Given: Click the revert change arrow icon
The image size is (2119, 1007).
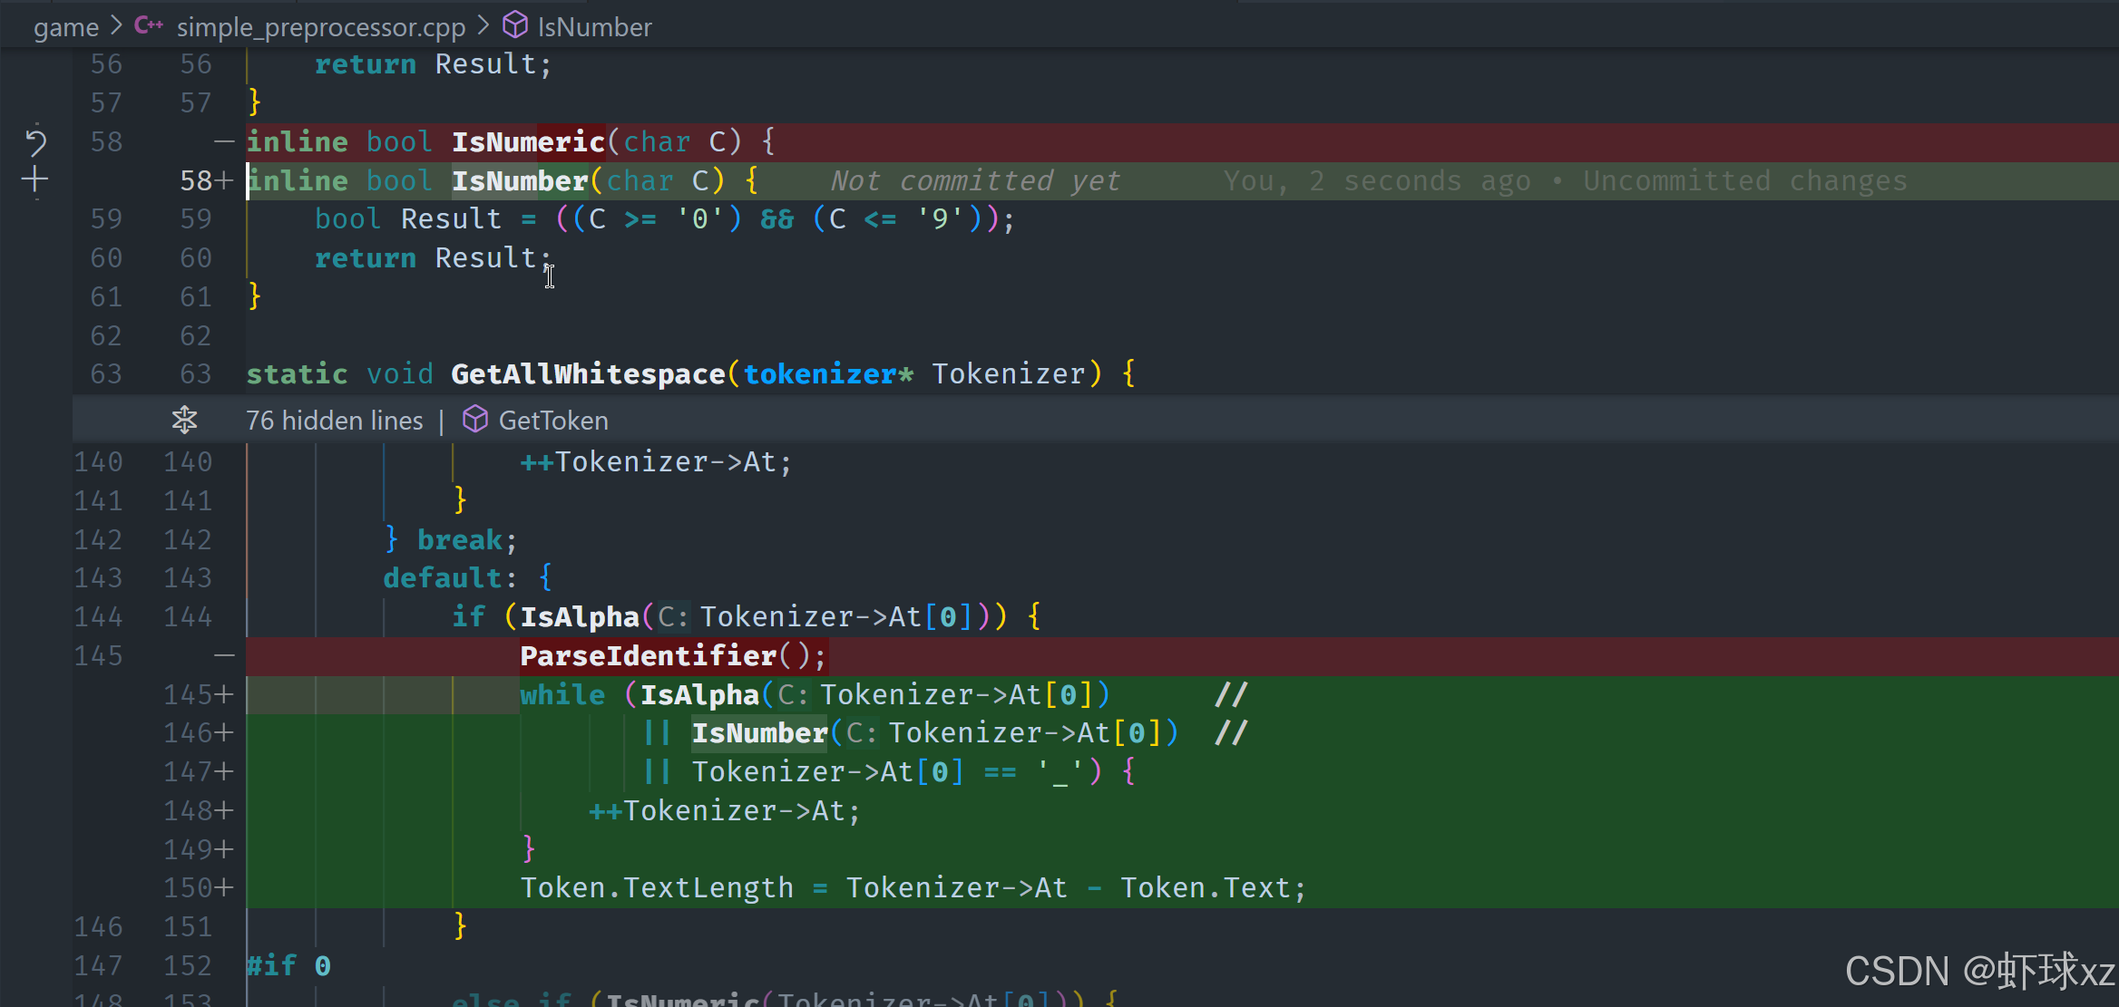Looking at the screenshot, I should coord(35,140).
